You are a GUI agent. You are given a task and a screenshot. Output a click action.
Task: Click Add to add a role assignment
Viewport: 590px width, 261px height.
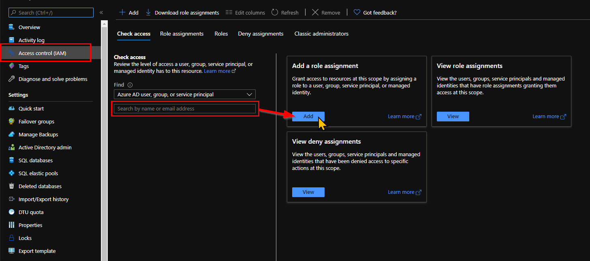(x=308, y=116)
